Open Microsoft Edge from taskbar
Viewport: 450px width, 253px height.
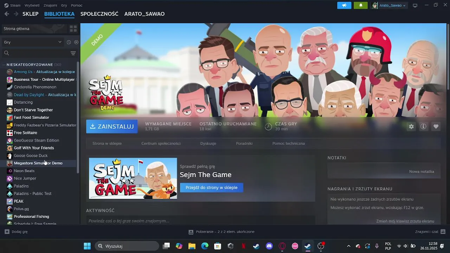205,246
